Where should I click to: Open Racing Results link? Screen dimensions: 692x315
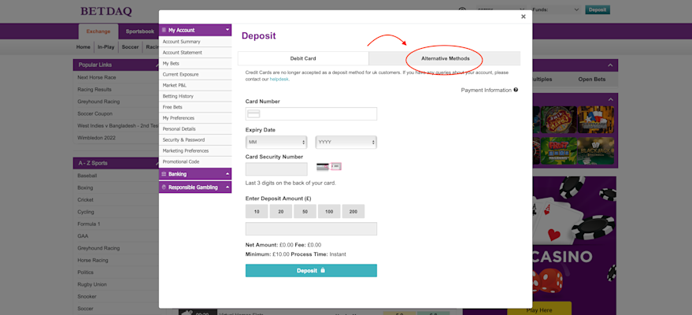pos(94,90)
